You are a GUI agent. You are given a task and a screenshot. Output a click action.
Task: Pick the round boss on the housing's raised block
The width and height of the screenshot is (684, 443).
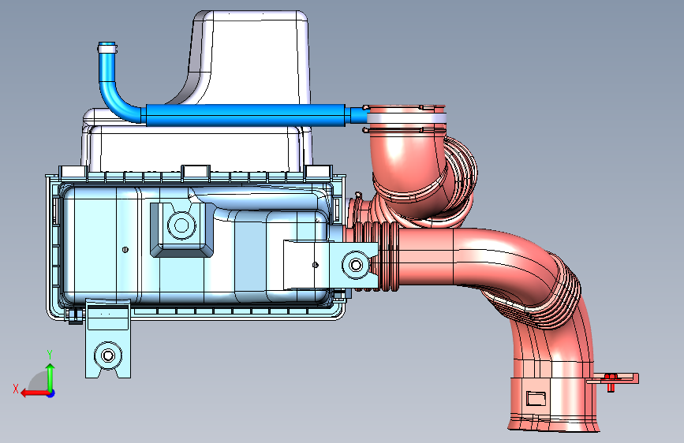pyautogui.click(x=181, y=225)
